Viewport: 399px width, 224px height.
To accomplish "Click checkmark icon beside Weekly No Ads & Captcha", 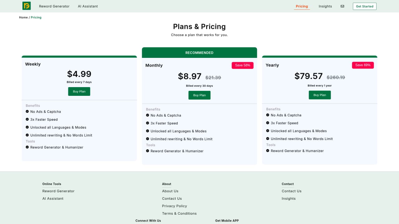I will (27, 111).
